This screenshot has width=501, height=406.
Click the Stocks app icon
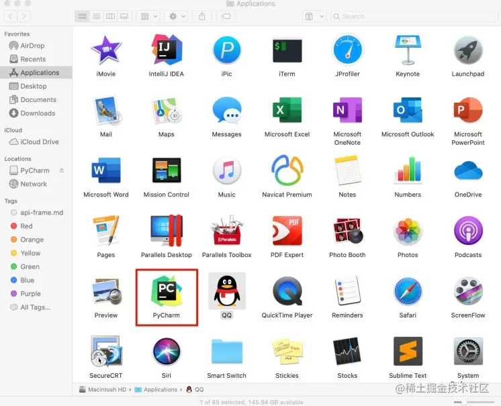pyautogui.click(x=347, y=351)
